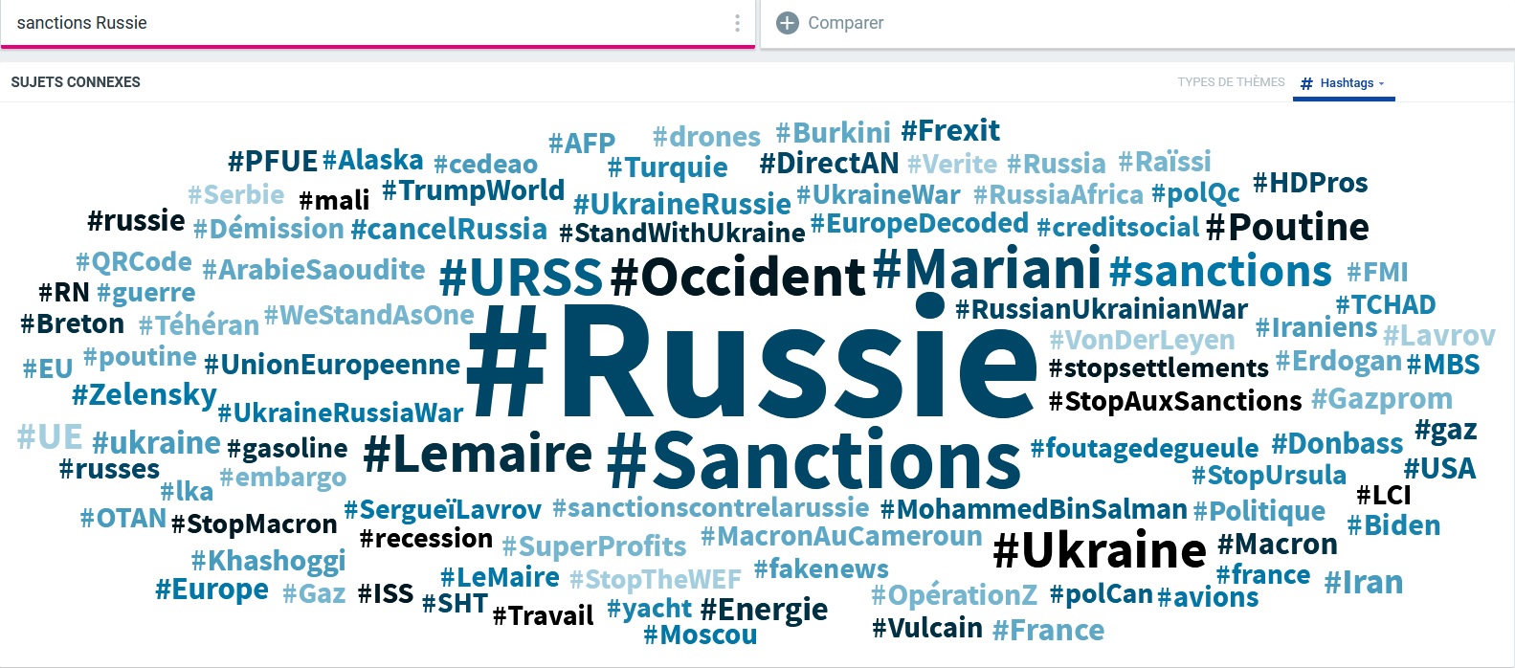This screenshot has width=1515, height=668.
Task: Select the #Gazprom hashtag
Action: coord(1382,399)
